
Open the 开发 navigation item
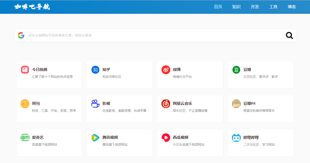click(x=255, y=7)
